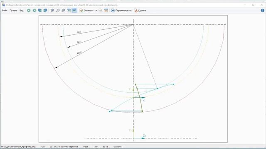266x149 pixels.
Task: Click the 907 x 627 x 32 PNG-картинка info
Action: [64, 147]
